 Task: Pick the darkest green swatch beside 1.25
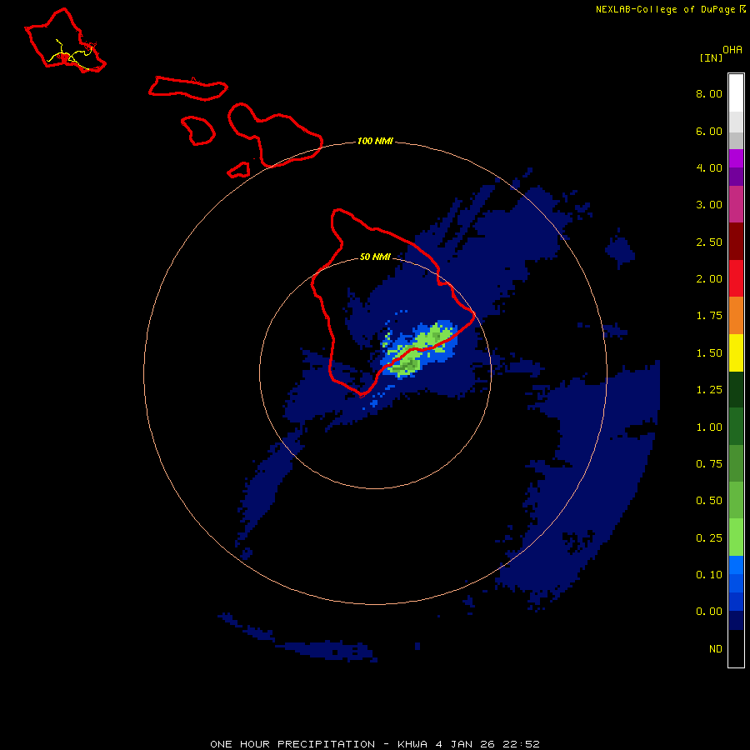(736, 390)
